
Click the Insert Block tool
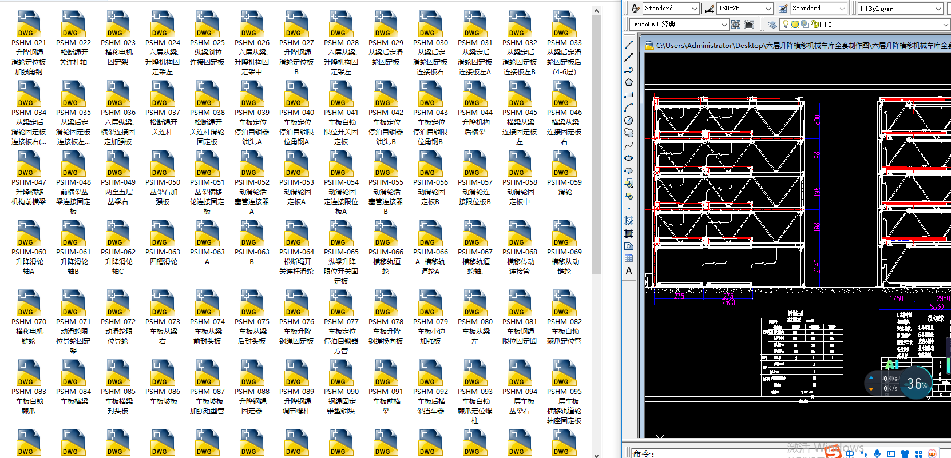(x=629, y=183)
